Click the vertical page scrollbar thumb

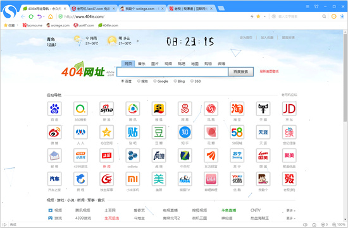(345, 78)
